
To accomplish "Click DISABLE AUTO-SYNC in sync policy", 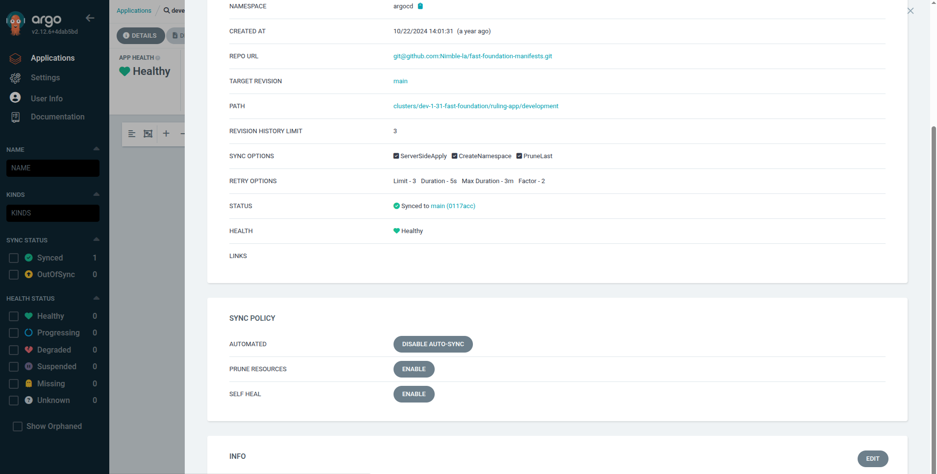I will [433, 344].
